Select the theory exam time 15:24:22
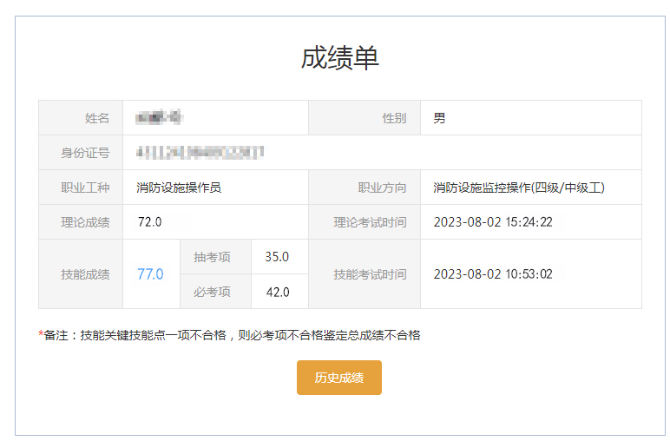 (492, 222)
